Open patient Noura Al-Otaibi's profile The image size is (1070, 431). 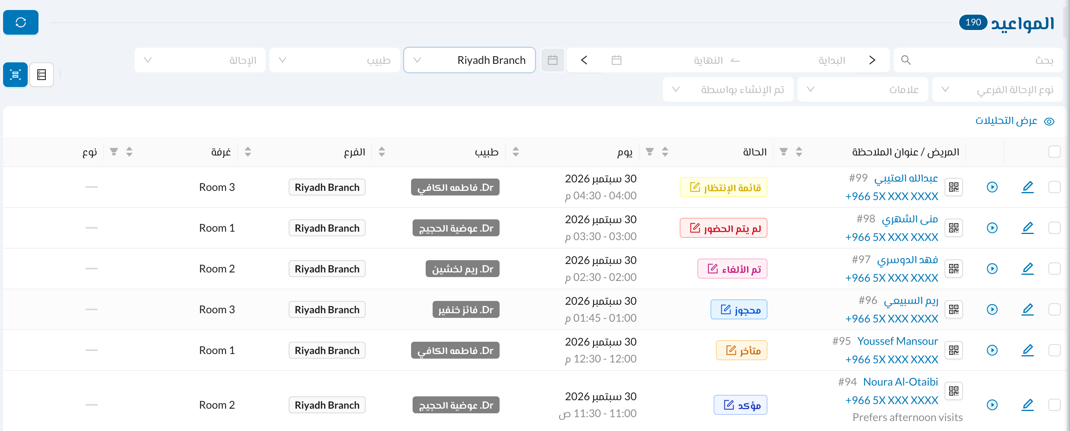pos(900,382)
